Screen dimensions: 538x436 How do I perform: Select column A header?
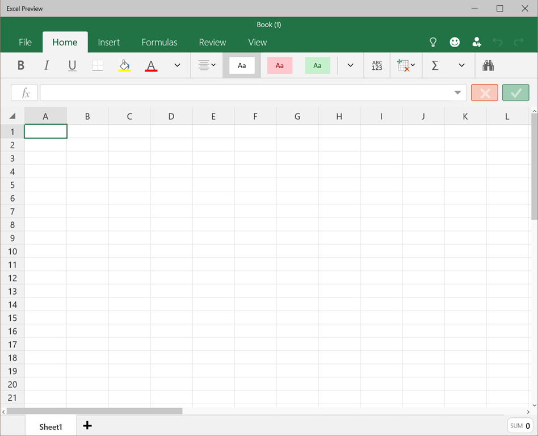(45, 116)
